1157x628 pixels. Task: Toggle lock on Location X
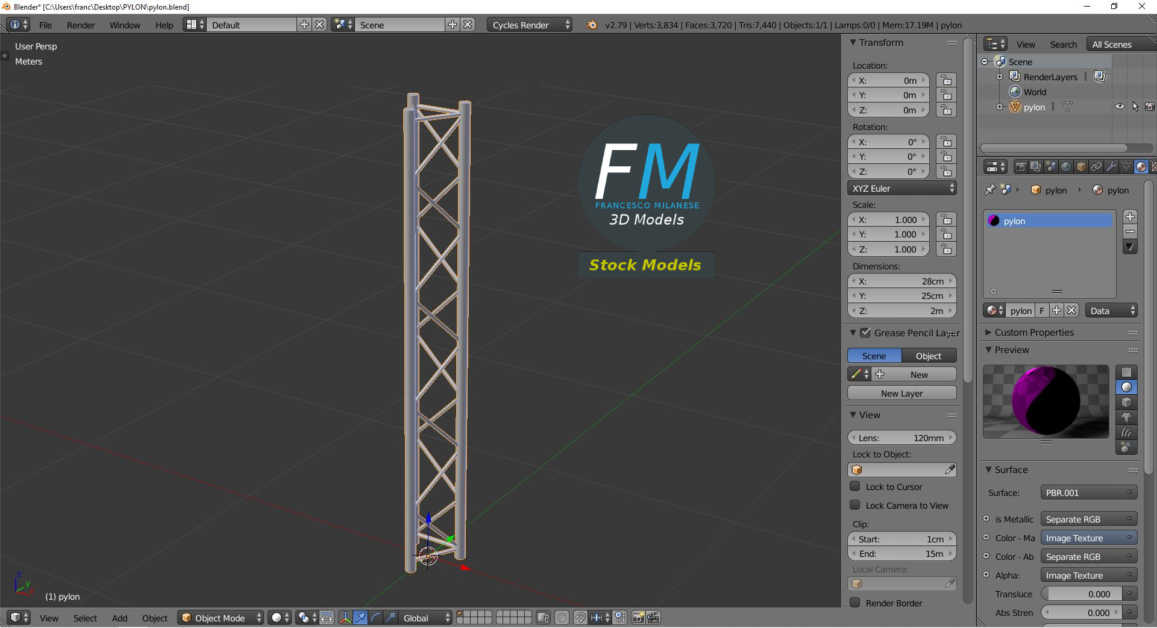pos(946,80)
